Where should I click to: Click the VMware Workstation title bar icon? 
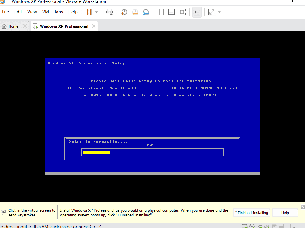[x=2, y=1]
